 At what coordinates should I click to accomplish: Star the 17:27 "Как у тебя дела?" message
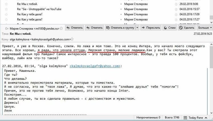pyautogui.click(x=6, y=20)
